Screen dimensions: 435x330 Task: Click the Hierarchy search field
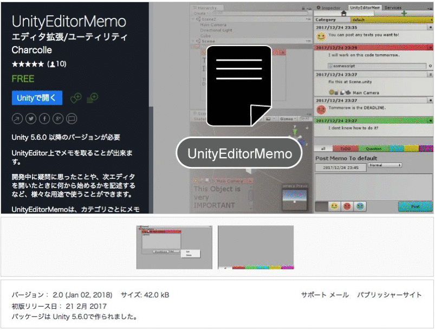click(259, 14)
